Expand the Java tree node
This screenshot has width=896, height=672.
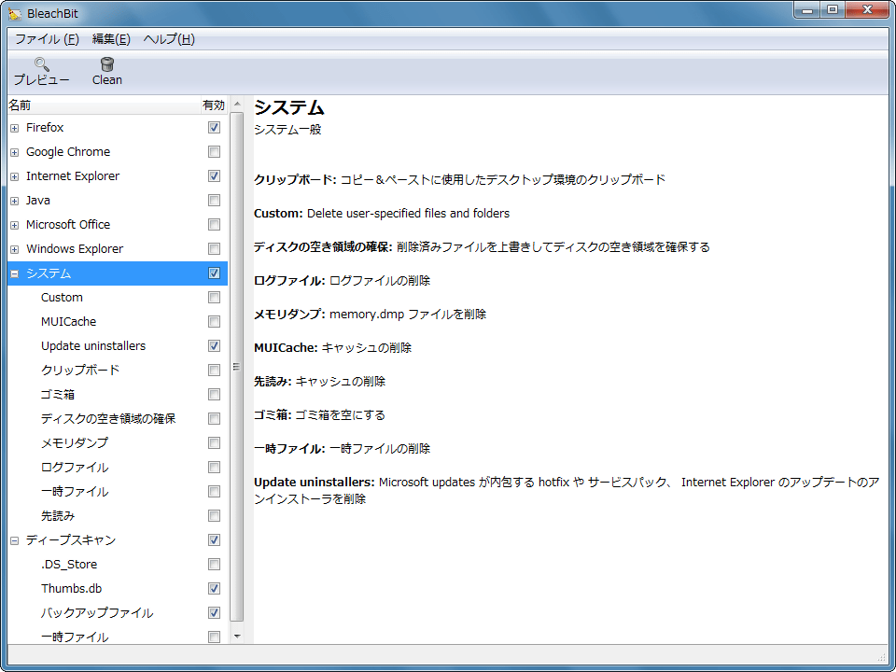tap(15, 202)
